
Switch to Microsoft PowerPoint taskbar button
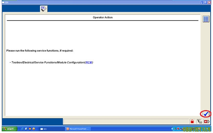pyautogui.click(x=78, y=129)
